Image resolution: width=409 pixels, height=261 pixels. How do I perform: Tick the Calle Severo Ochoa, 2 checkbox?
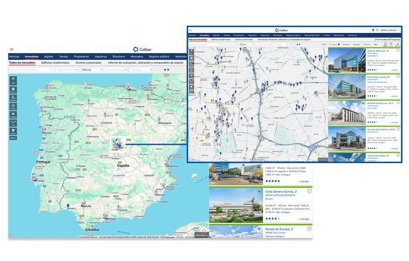[309, 191]
